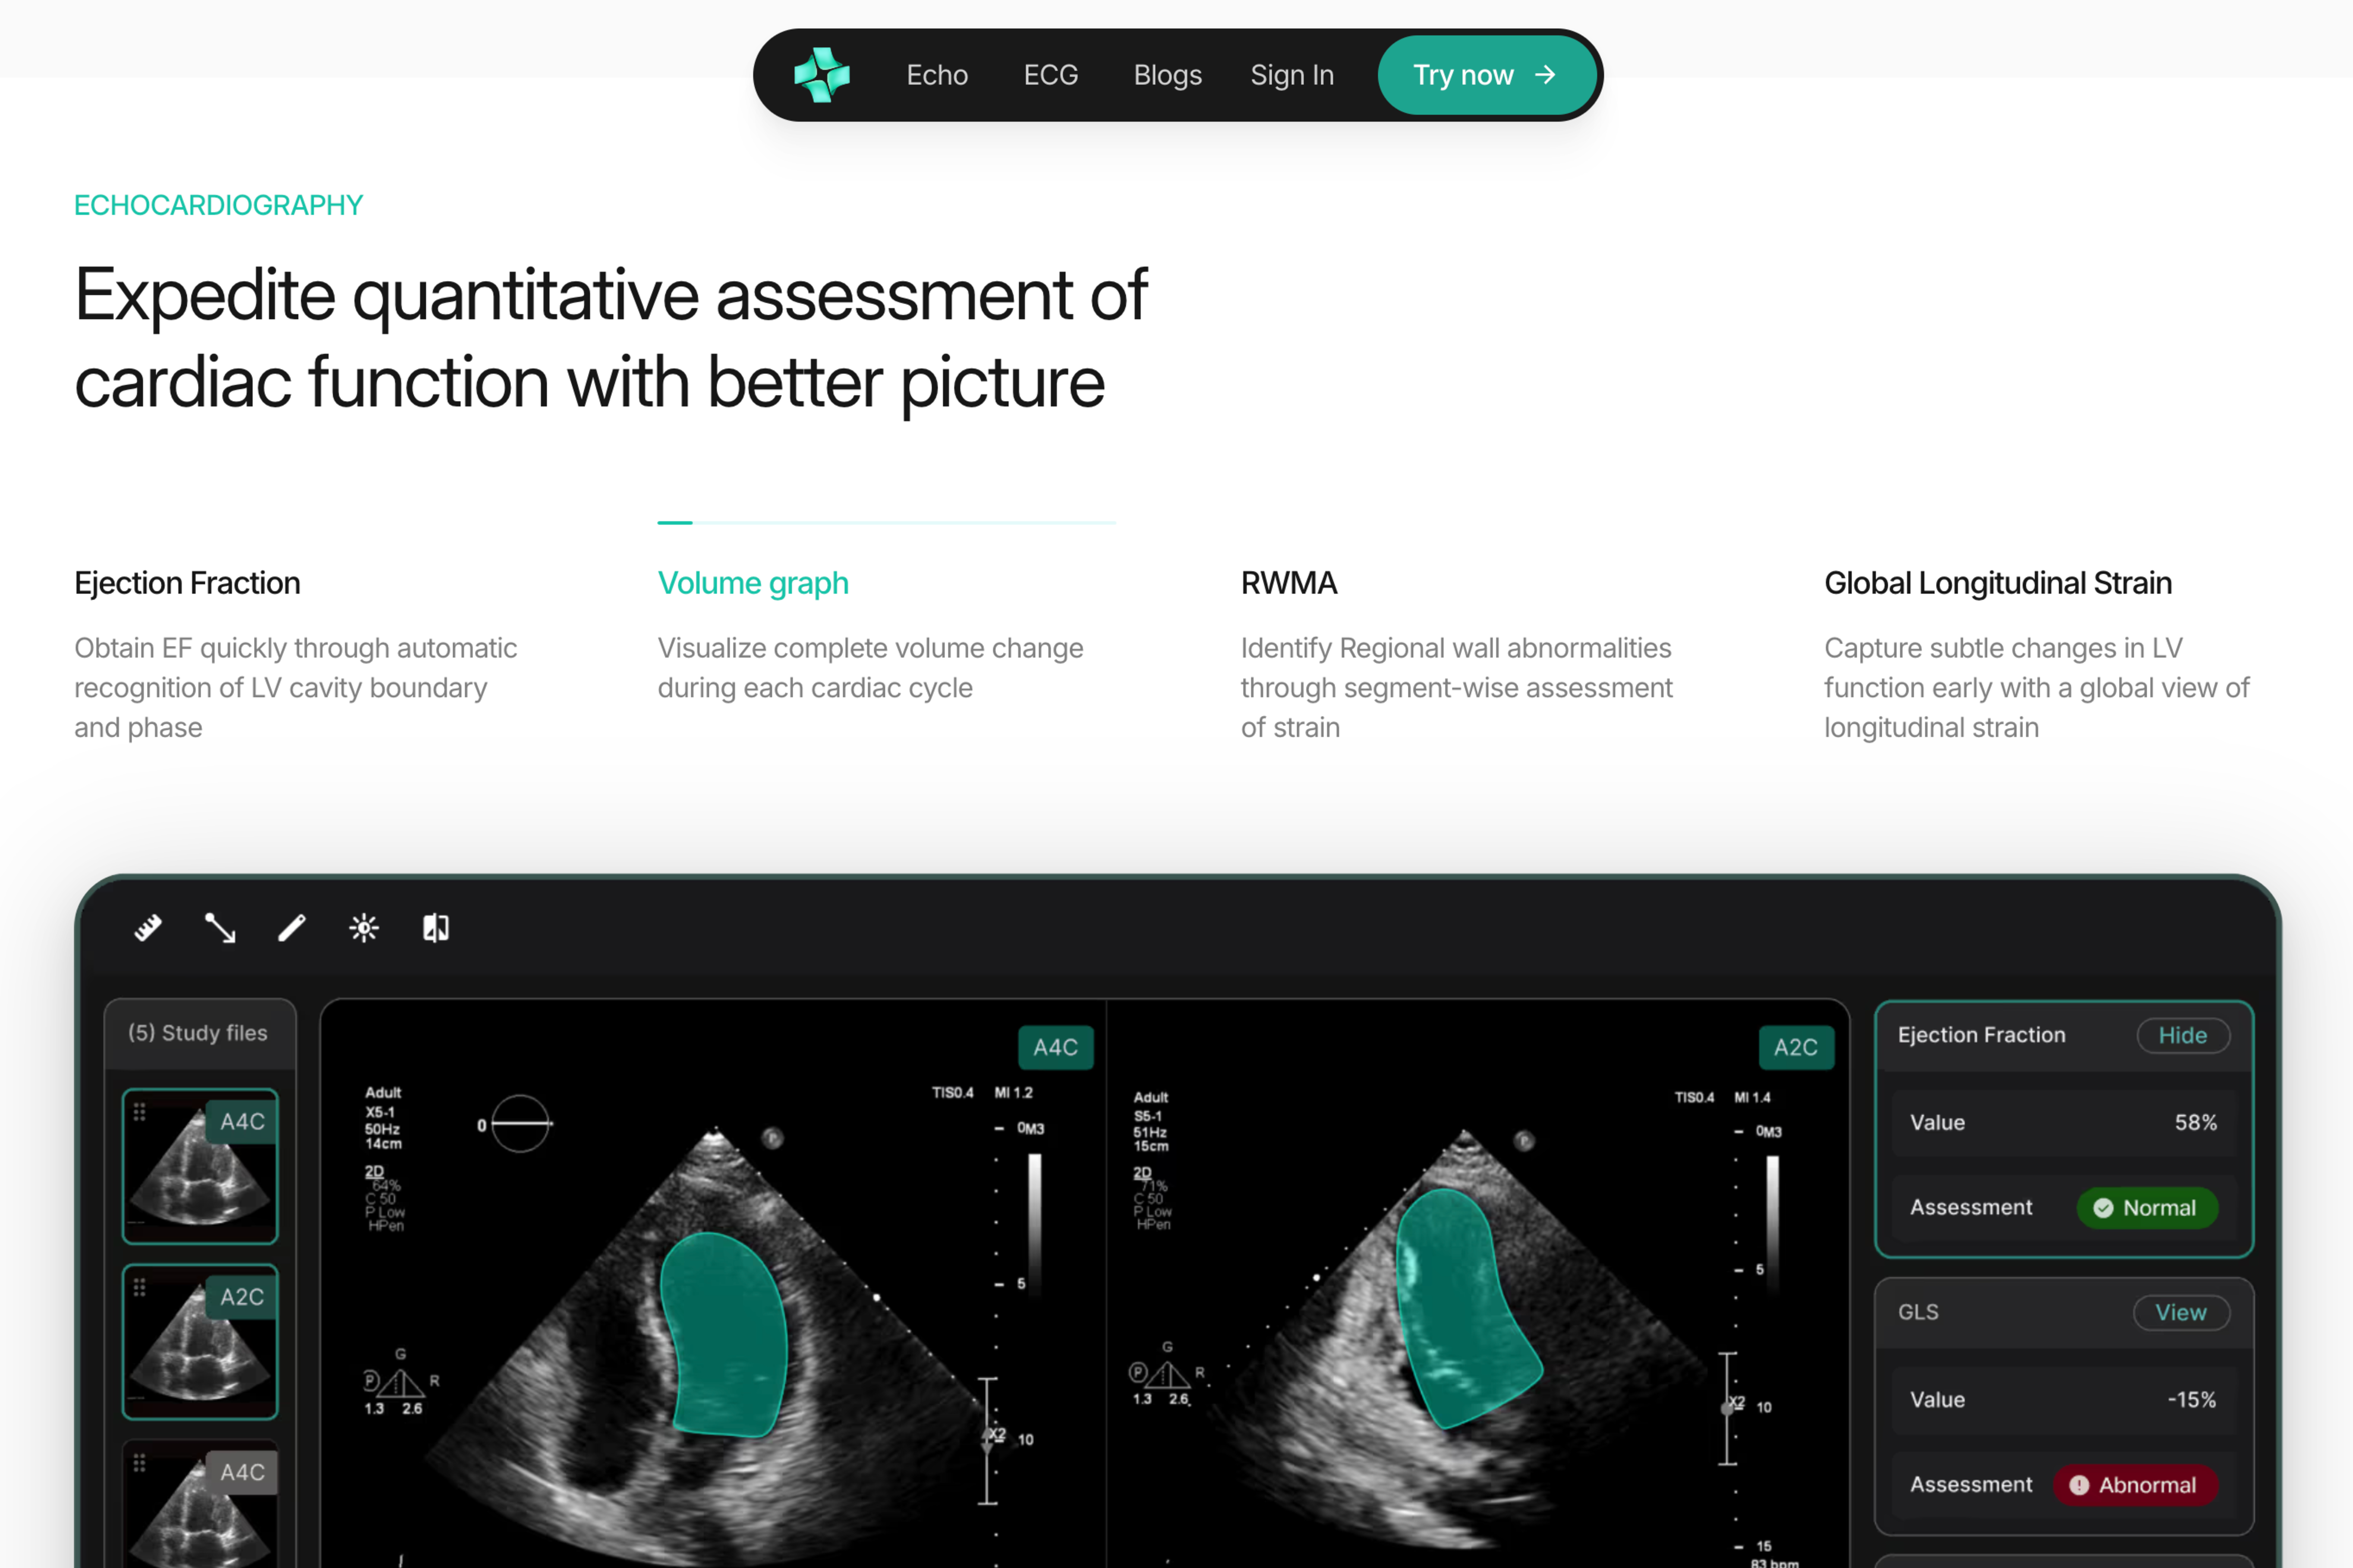This screenshot has height=1568, width=2353.
Task: Select Global Longitudinal Strain tab
Action: (x=1997, y=583)
